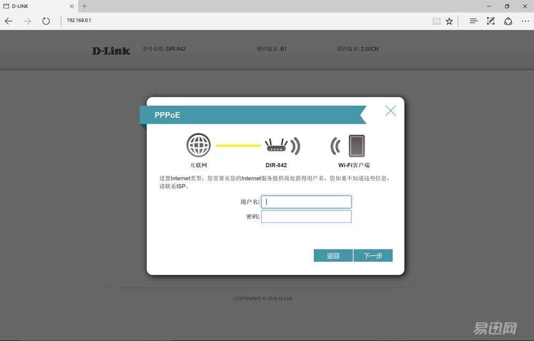Open the Hub three-lines icon
The image size is (534, 341).
(x=473, y=21)
